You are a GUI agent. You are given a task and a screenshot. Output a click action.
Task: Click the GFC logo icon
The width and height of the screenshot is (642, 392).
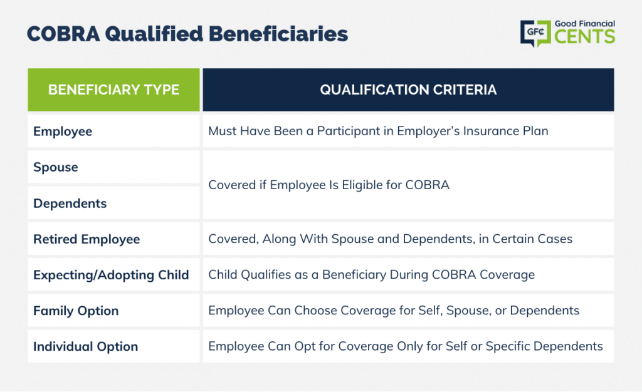pyautogui.click(x=535, y=33)
